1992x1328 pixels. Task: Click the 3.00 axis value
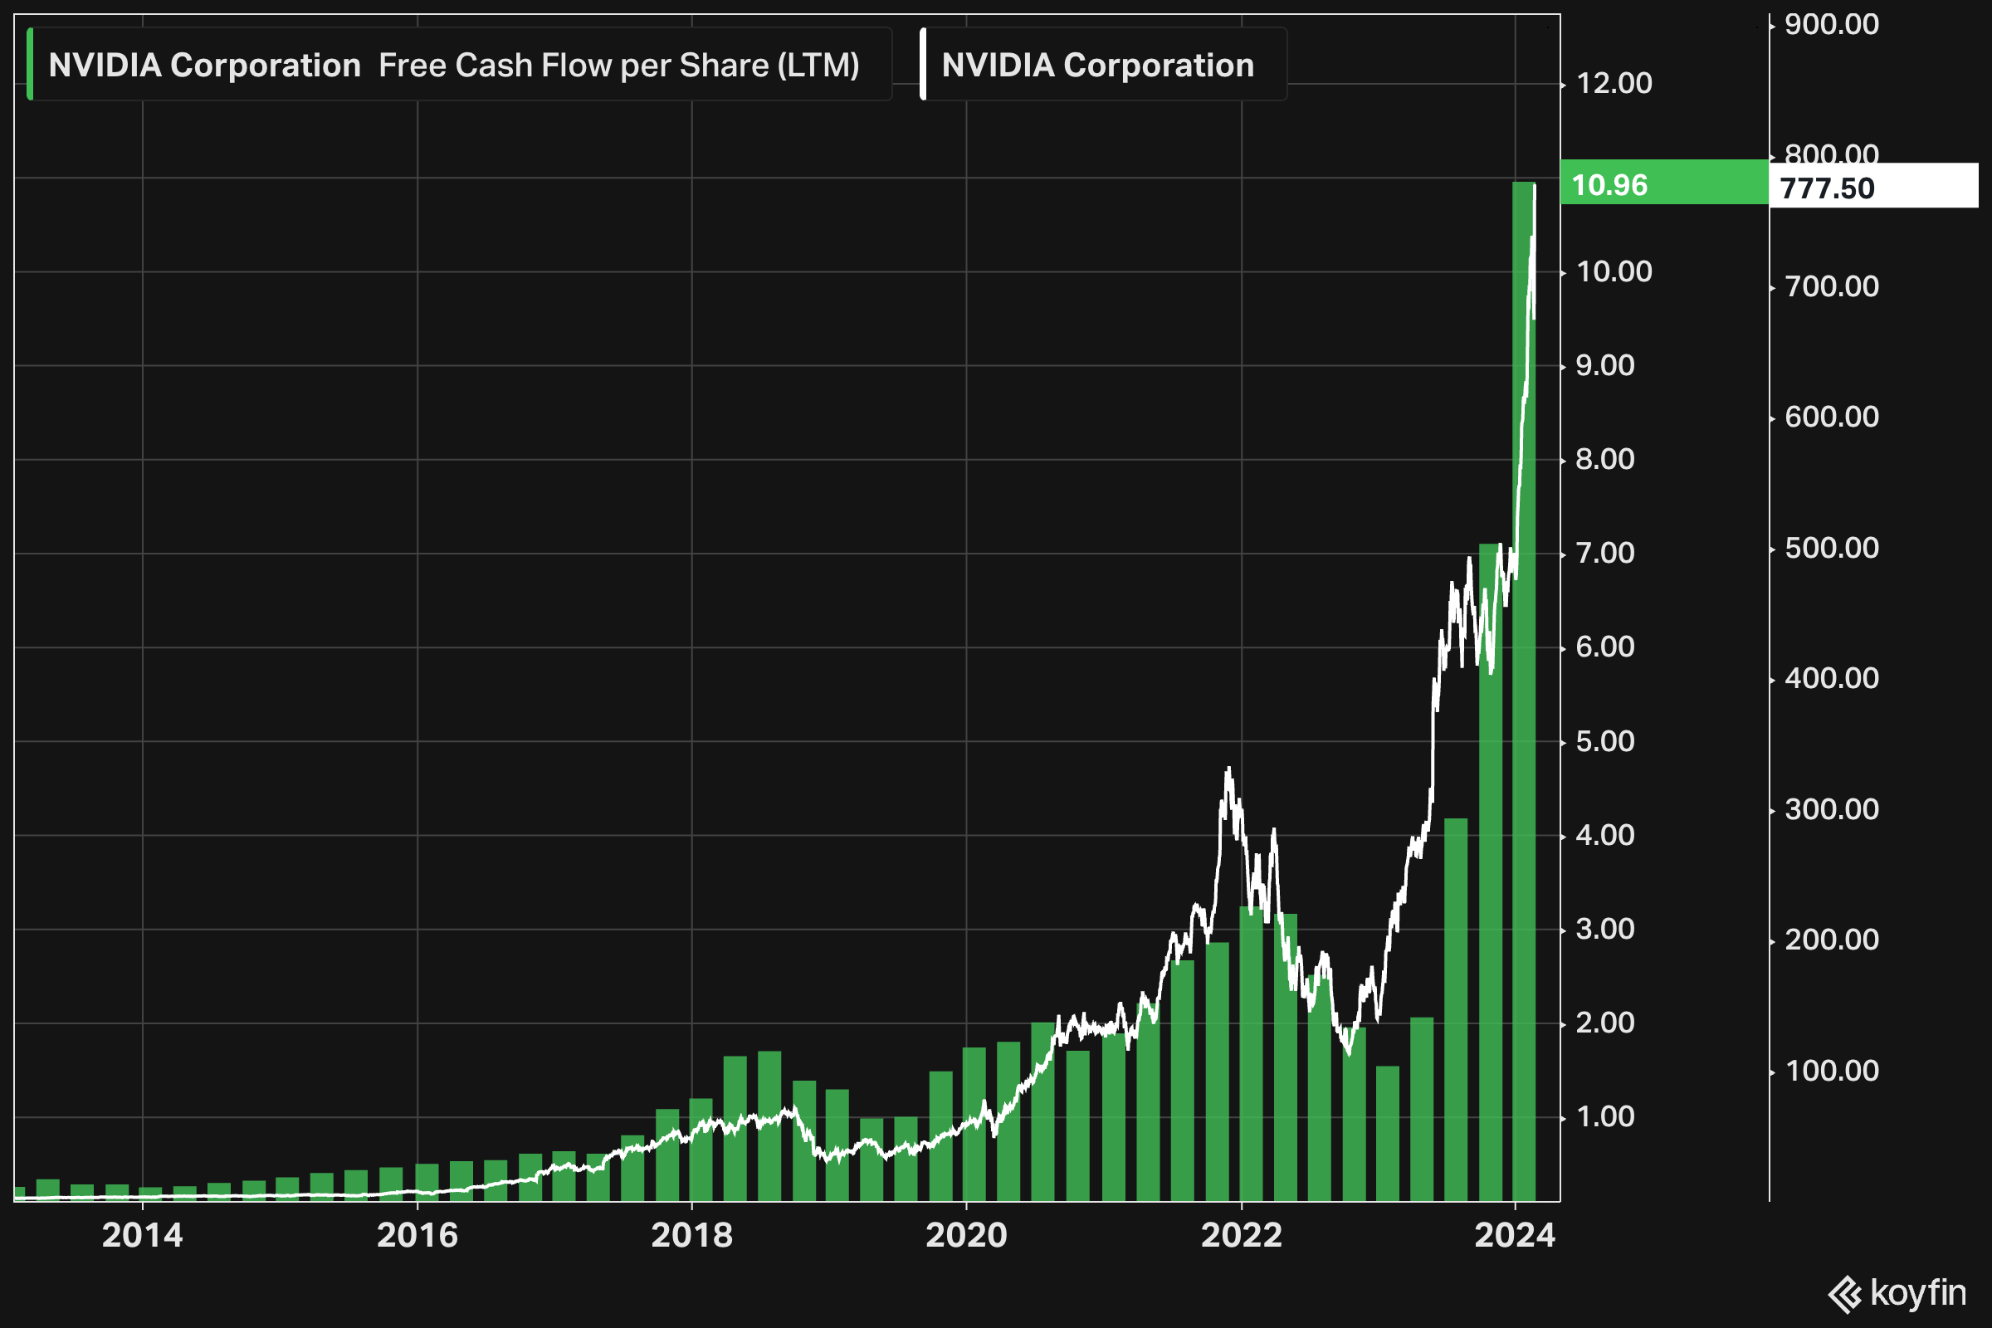pyautogui.click(x=1605, y=930)
